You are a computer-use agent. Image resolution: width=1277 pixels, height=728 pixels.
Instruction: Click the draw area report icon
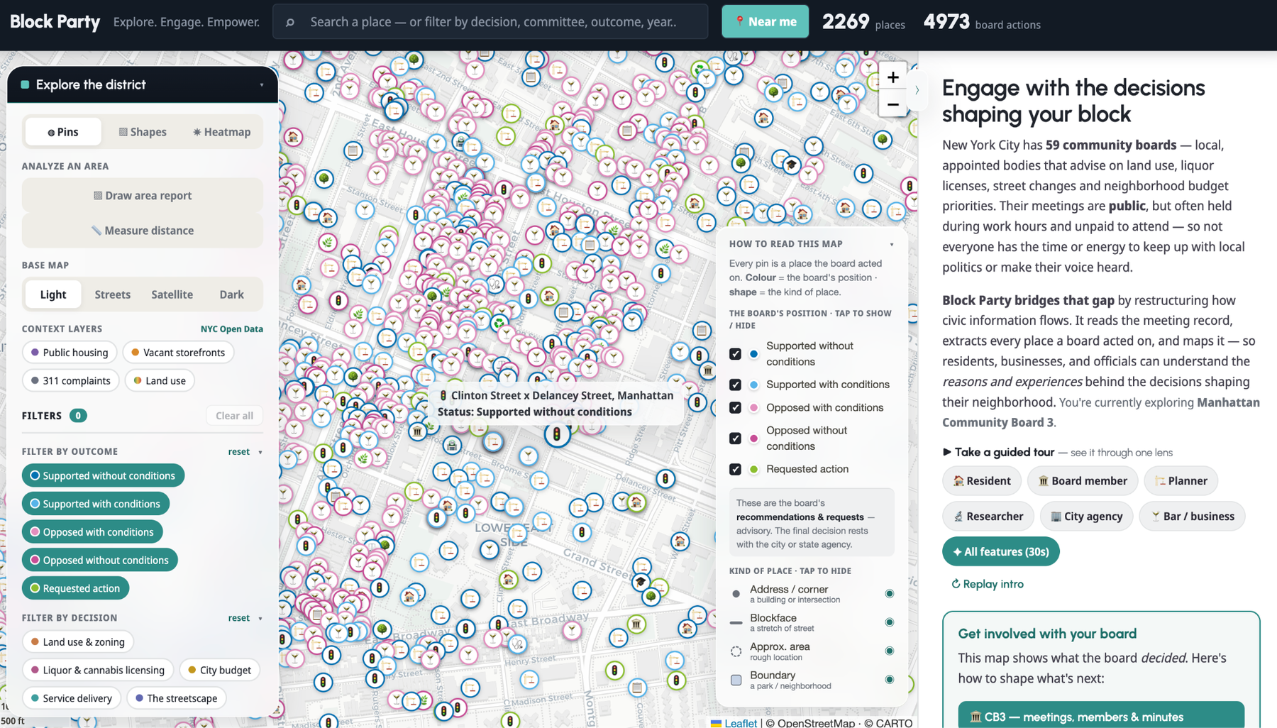(98, 195)
